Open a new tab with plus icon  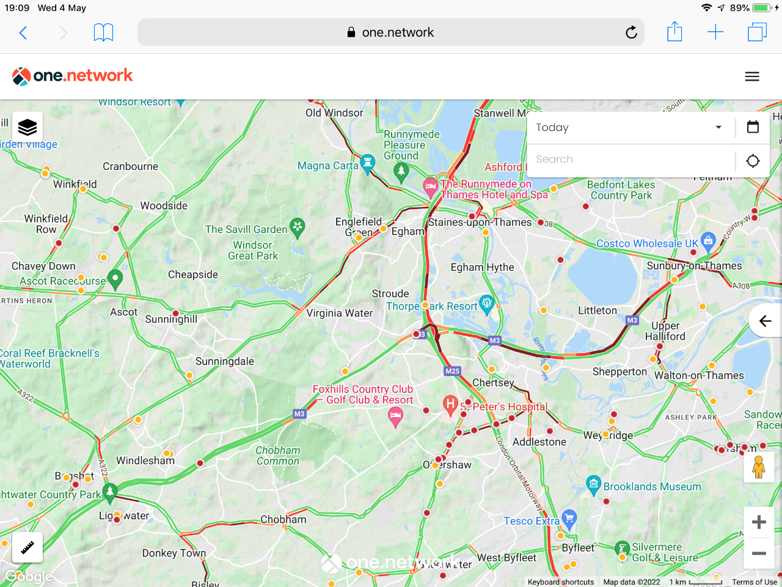715,32
